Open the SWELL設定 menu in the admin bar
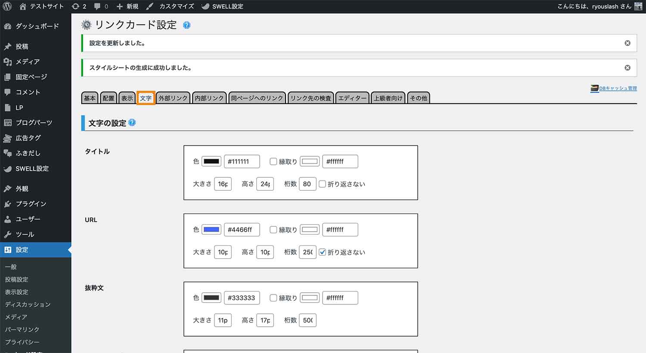This screenshot has width=646, height=353. pyautogui.click(x=222, y=6)
